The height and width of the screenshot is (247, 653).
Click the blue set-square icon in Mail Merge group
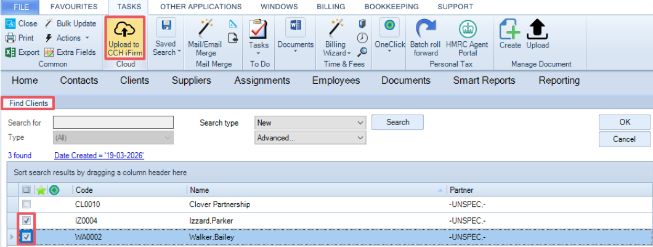click(233, 24)
